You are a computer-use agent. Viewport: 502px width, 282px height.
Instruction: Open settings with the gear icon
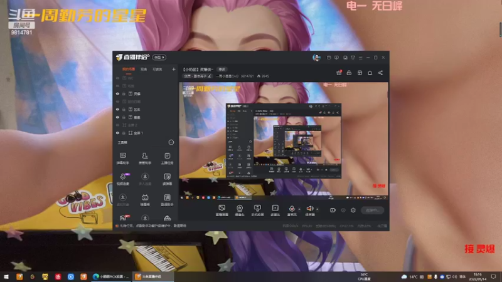(x=353, y=210)
